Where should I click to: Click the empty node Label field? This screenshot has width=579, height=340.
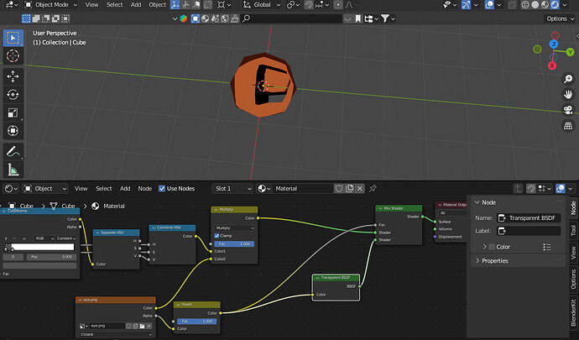529,231
